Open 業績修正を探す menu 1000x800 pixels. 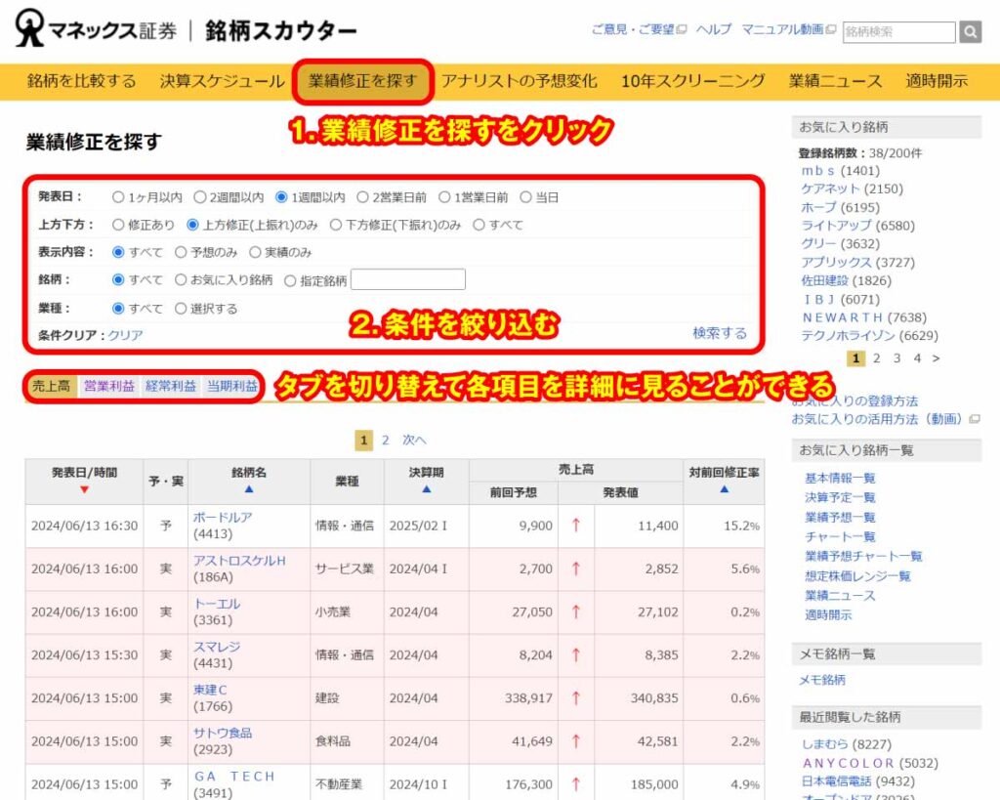(x=362, y=81)
